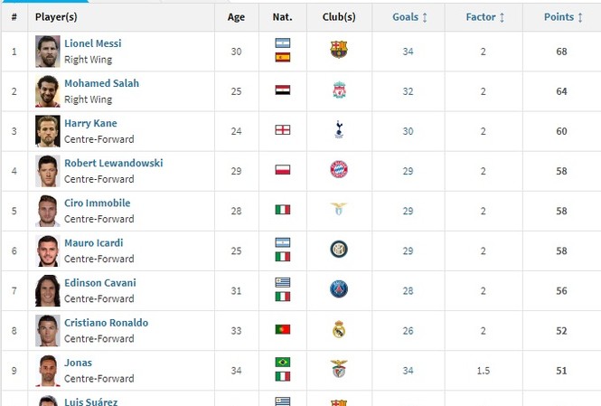Click the Real Madrid club crest
The height and width of the screenshot is (406, 601).
[x=339, y=329]
